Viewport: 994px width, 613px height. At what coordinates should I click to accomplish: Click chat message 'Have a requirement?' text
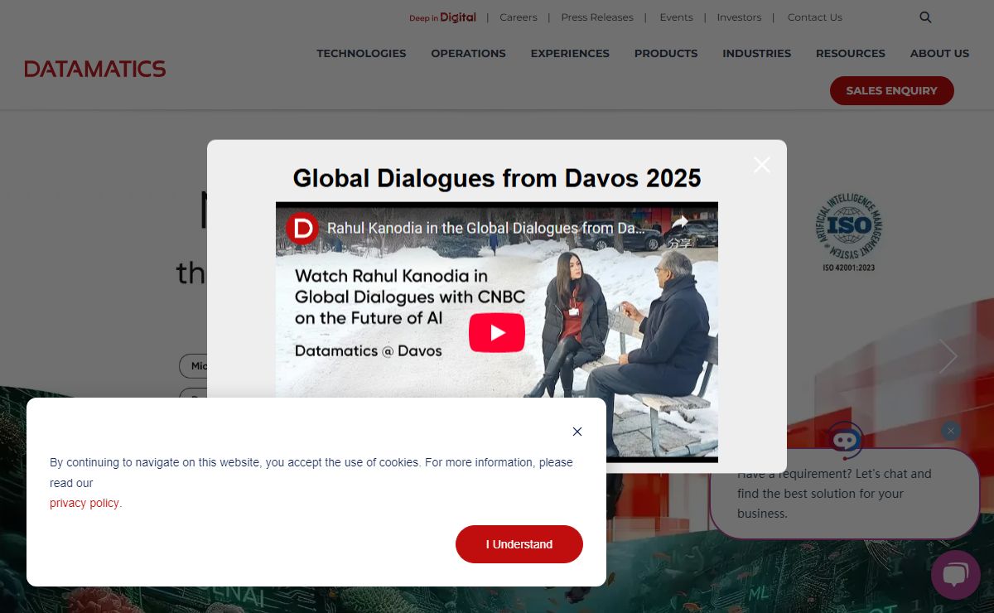pyautogui.click(x=834, y=494)
